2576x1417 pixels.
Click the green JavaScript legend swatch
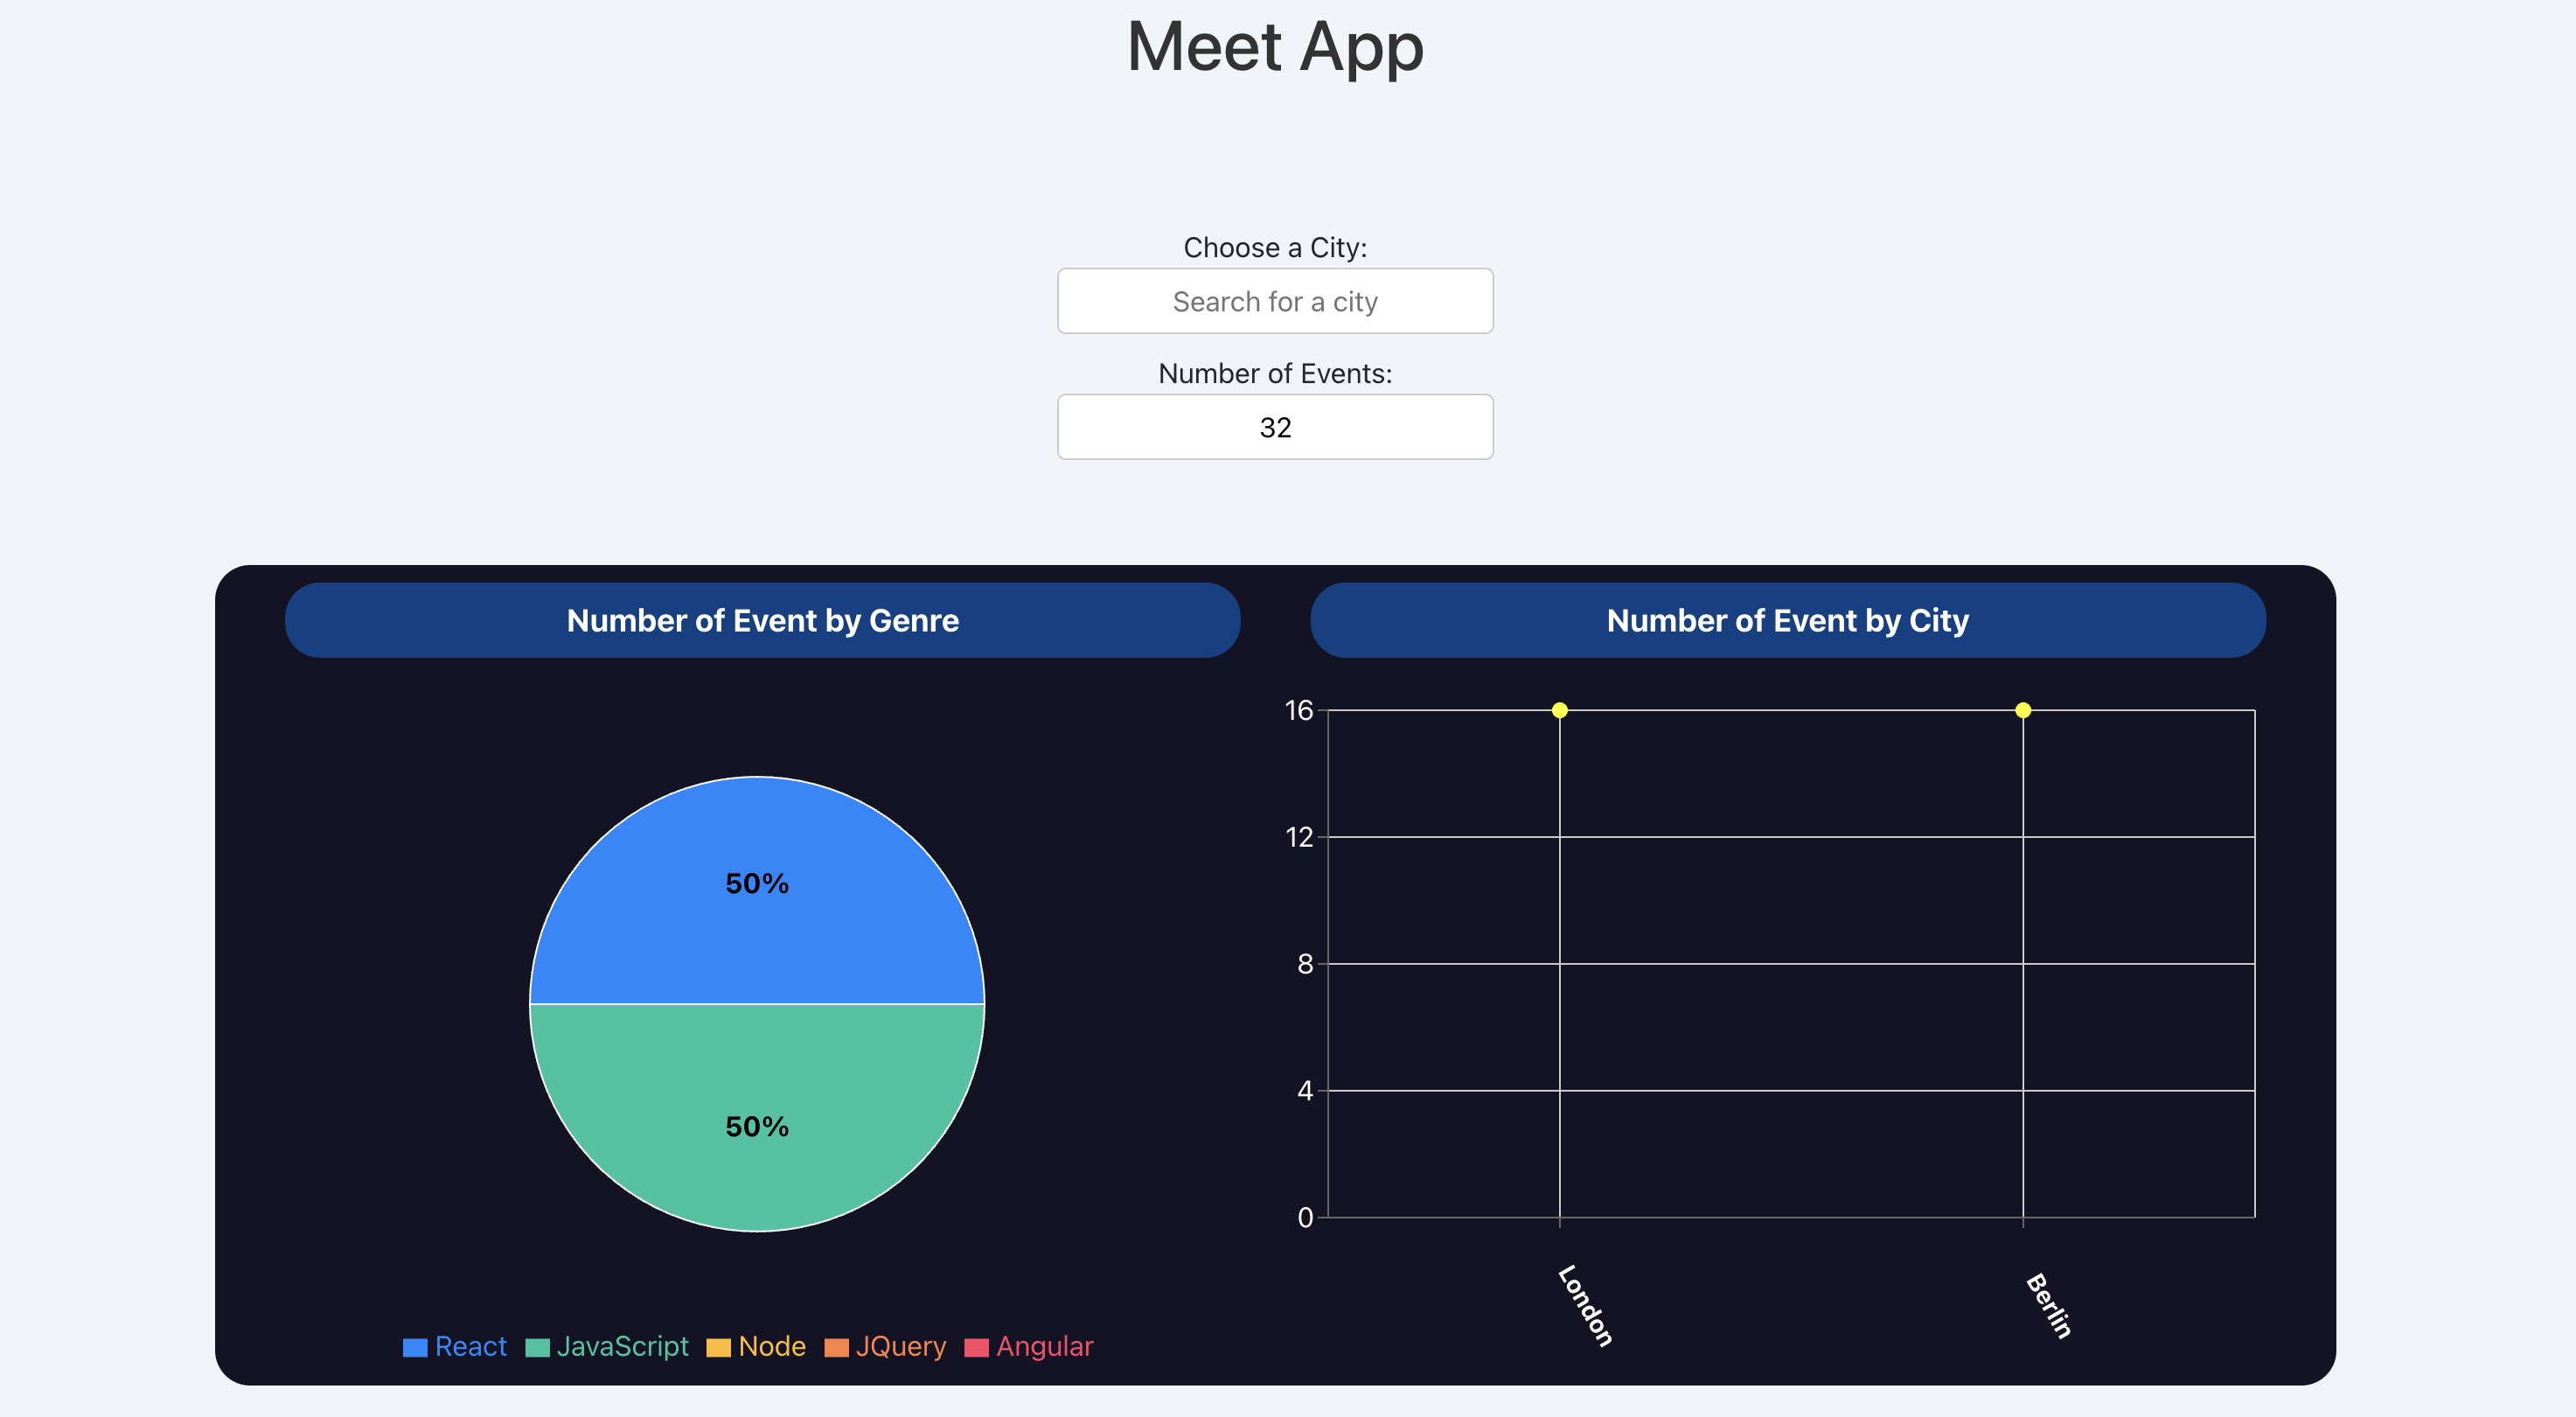537,1348
